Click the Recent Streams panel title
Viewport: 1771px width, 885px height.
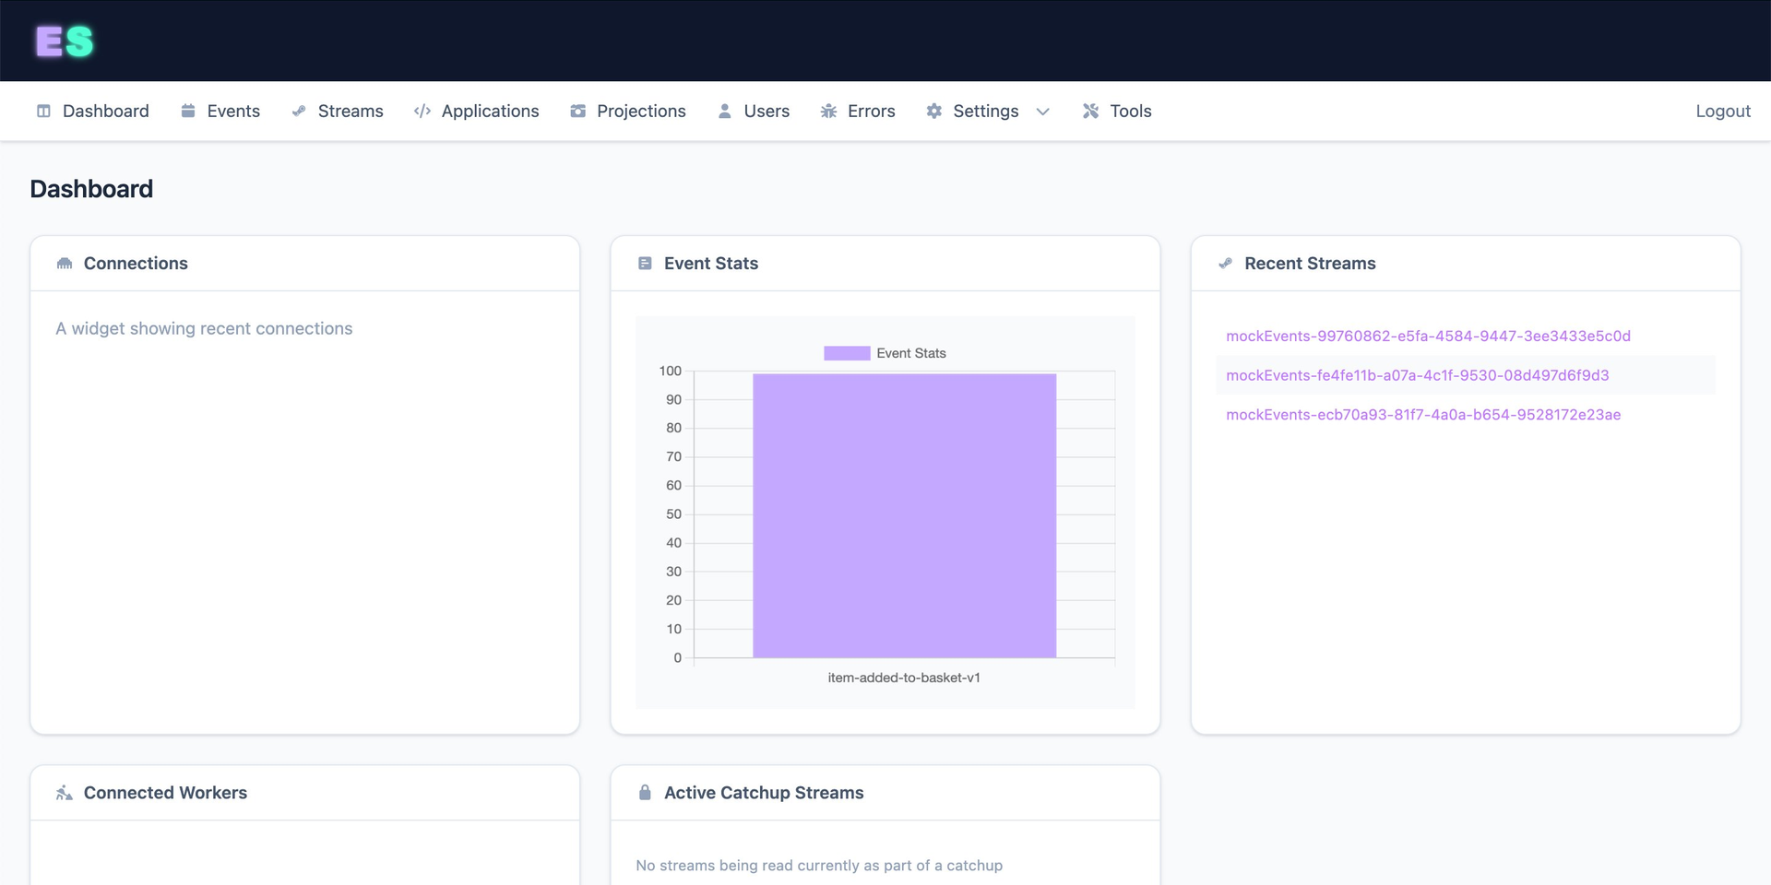pos(1310,264)
